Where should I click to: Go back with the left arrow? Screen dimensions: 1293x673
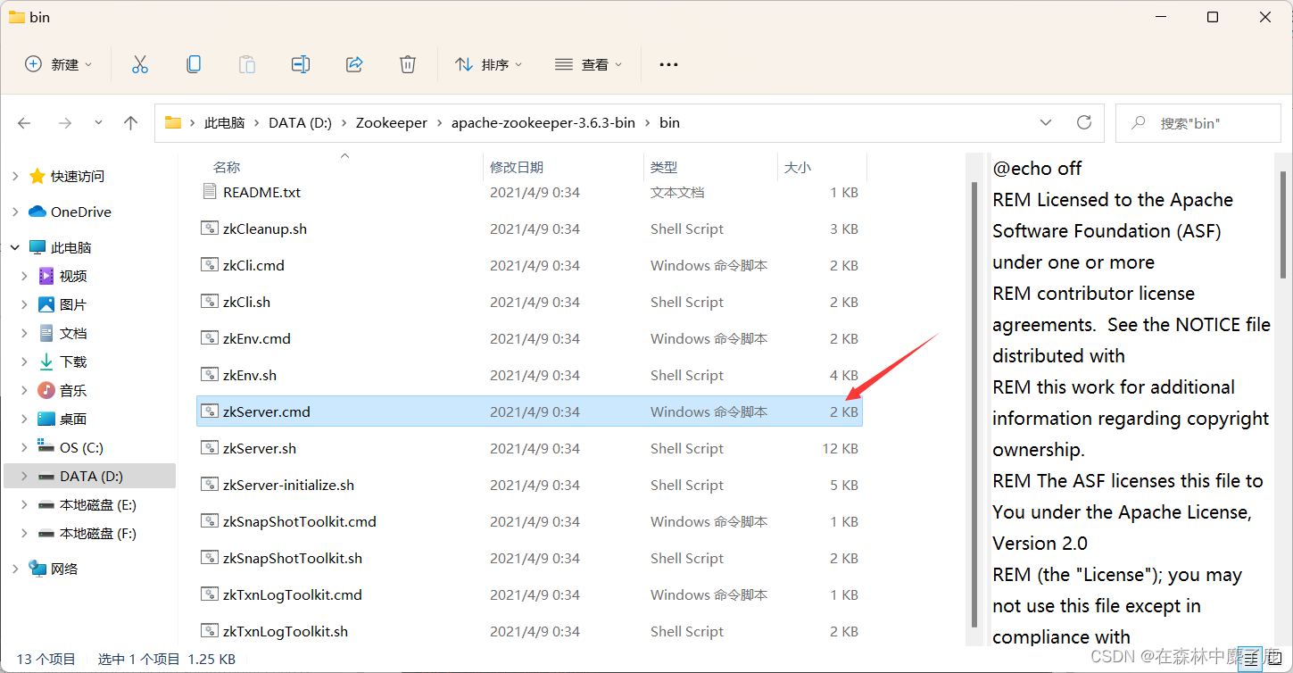(x=24, y=123)
